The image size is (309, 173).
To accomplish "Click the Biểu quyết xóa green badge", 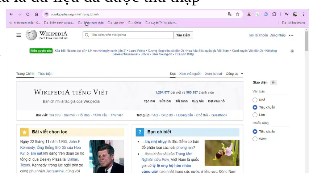I will [x=41, y=51].
